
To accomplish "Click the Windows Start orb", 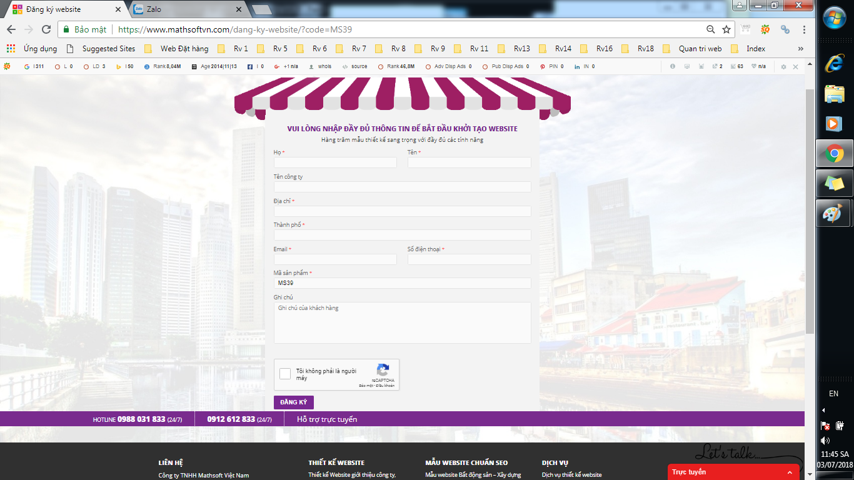I will pos(835,17).
